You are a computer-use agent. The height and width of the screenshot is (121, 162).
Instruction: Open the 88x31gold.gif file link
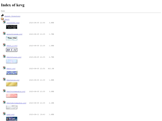tap(13, 80)
